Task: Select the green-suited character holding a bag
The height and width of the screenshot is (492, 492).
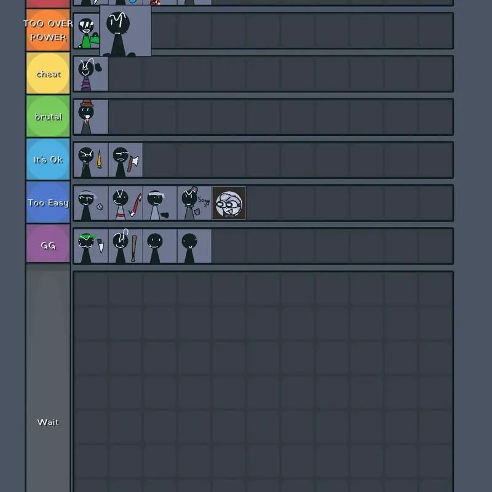Action: click(87, 31)
